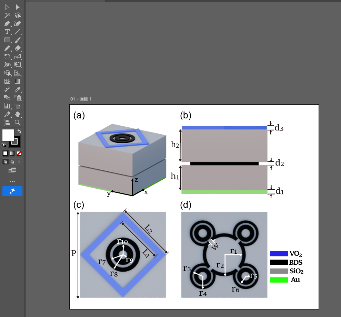Select the Mesh tool
Screen dimensions: 341x317
(7, 82)
